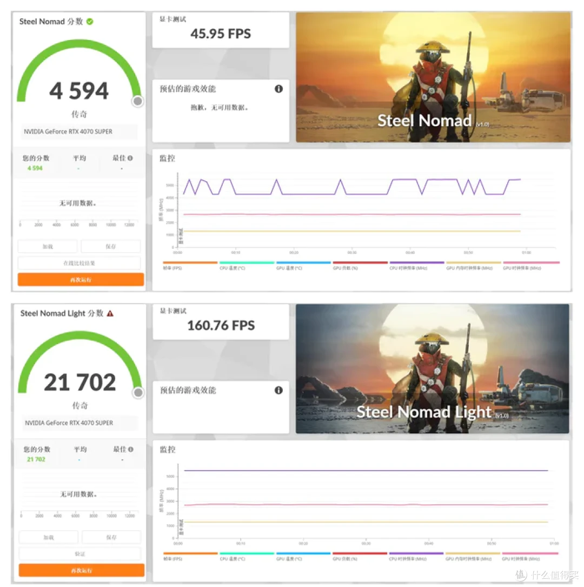Click 传奇 rating under Steel Nomad score
584x587 pixels.
tap(79, 114)
